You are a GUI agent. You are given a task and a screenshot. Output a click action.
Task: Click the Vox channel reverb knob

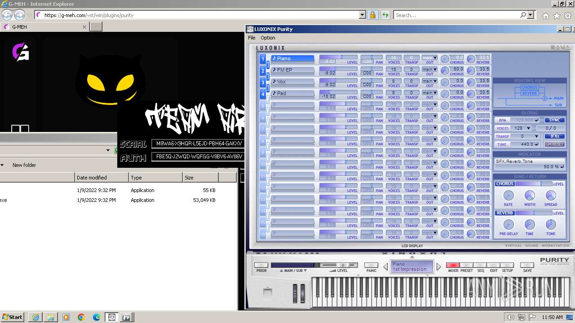[x=471, y=82]
